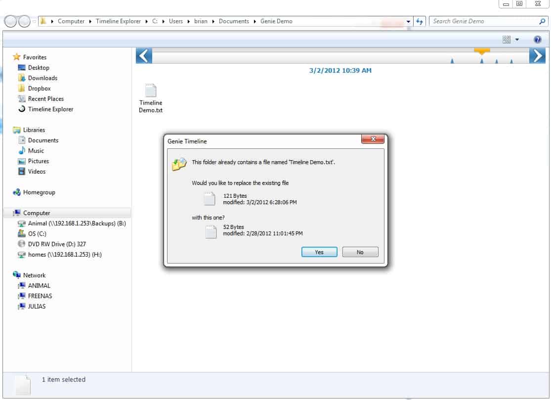Screen dimensions: 551x400
Task: Click the orange current-position timeline marker
Action: [x=482, y=52]
